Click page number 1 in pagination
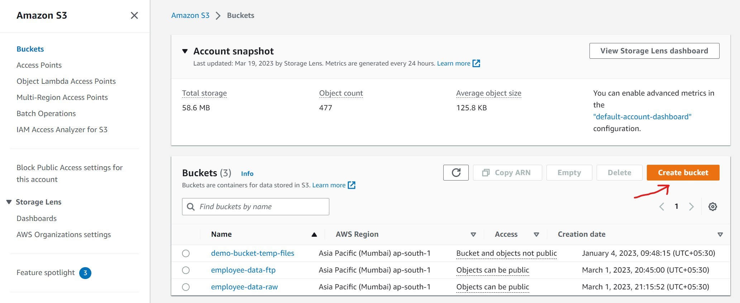 tap(677, 206)
